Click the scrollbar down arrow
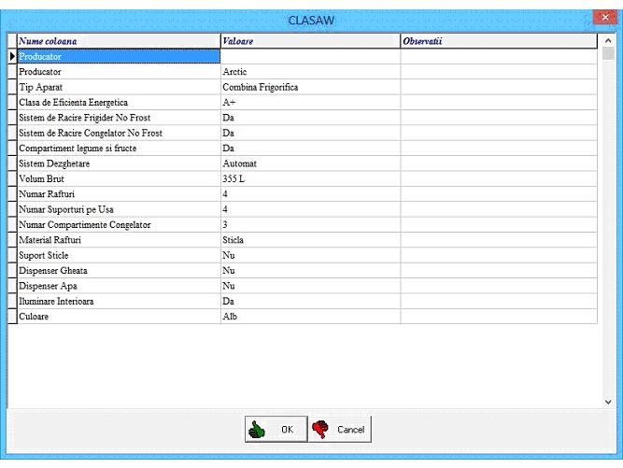 tap(609, 401)
